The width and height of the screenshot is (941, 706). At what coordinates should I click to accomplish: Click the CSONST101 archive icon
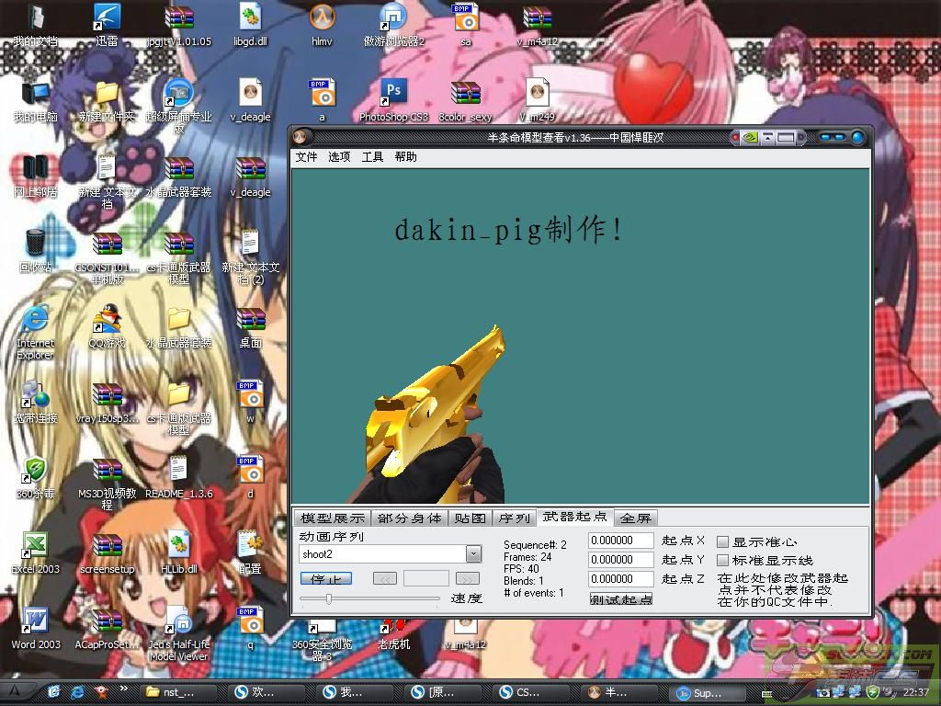tap(107, 257)
